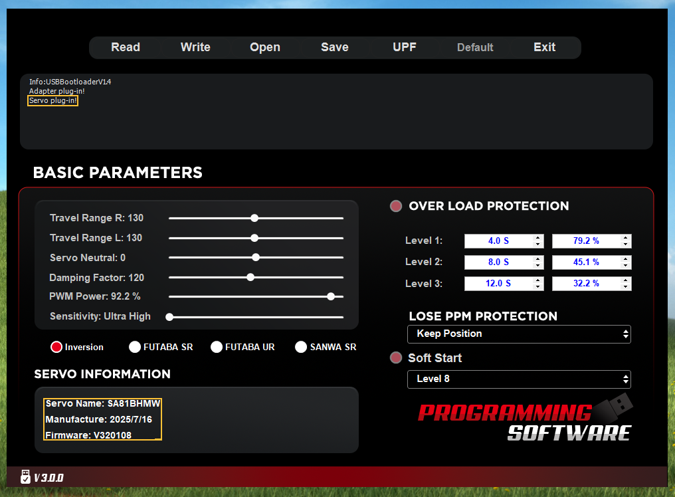Open a saved configuration file with Open

265,47
